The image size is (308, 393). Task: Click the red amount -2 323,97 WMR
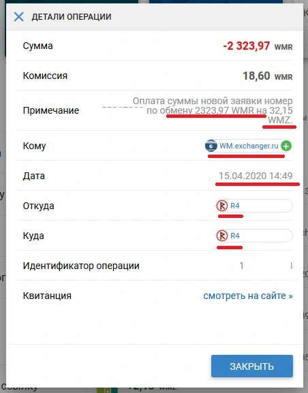click(x=258, y=46)
